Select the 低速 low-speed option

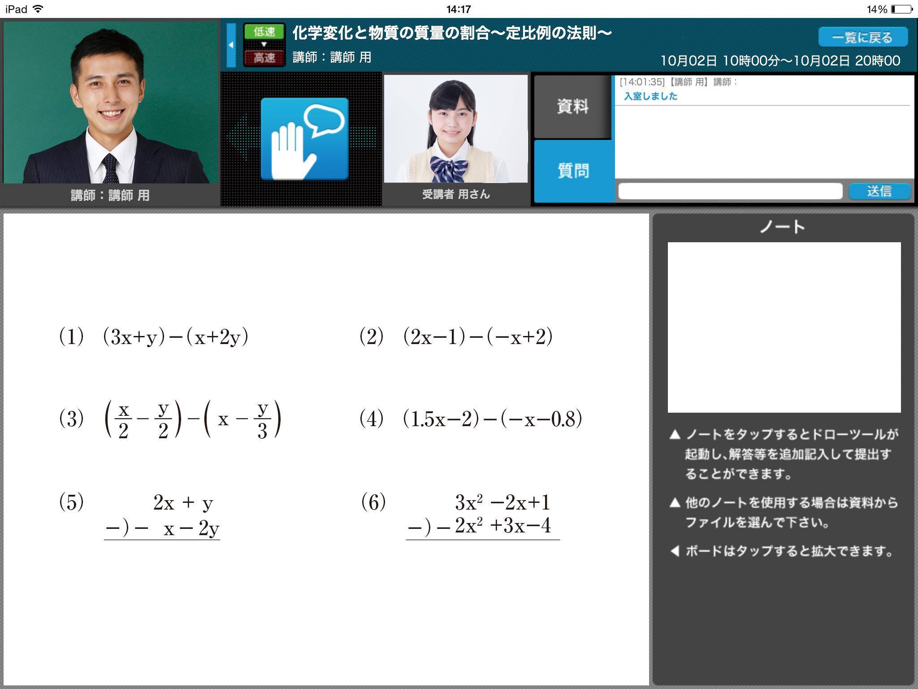[264, 32]
